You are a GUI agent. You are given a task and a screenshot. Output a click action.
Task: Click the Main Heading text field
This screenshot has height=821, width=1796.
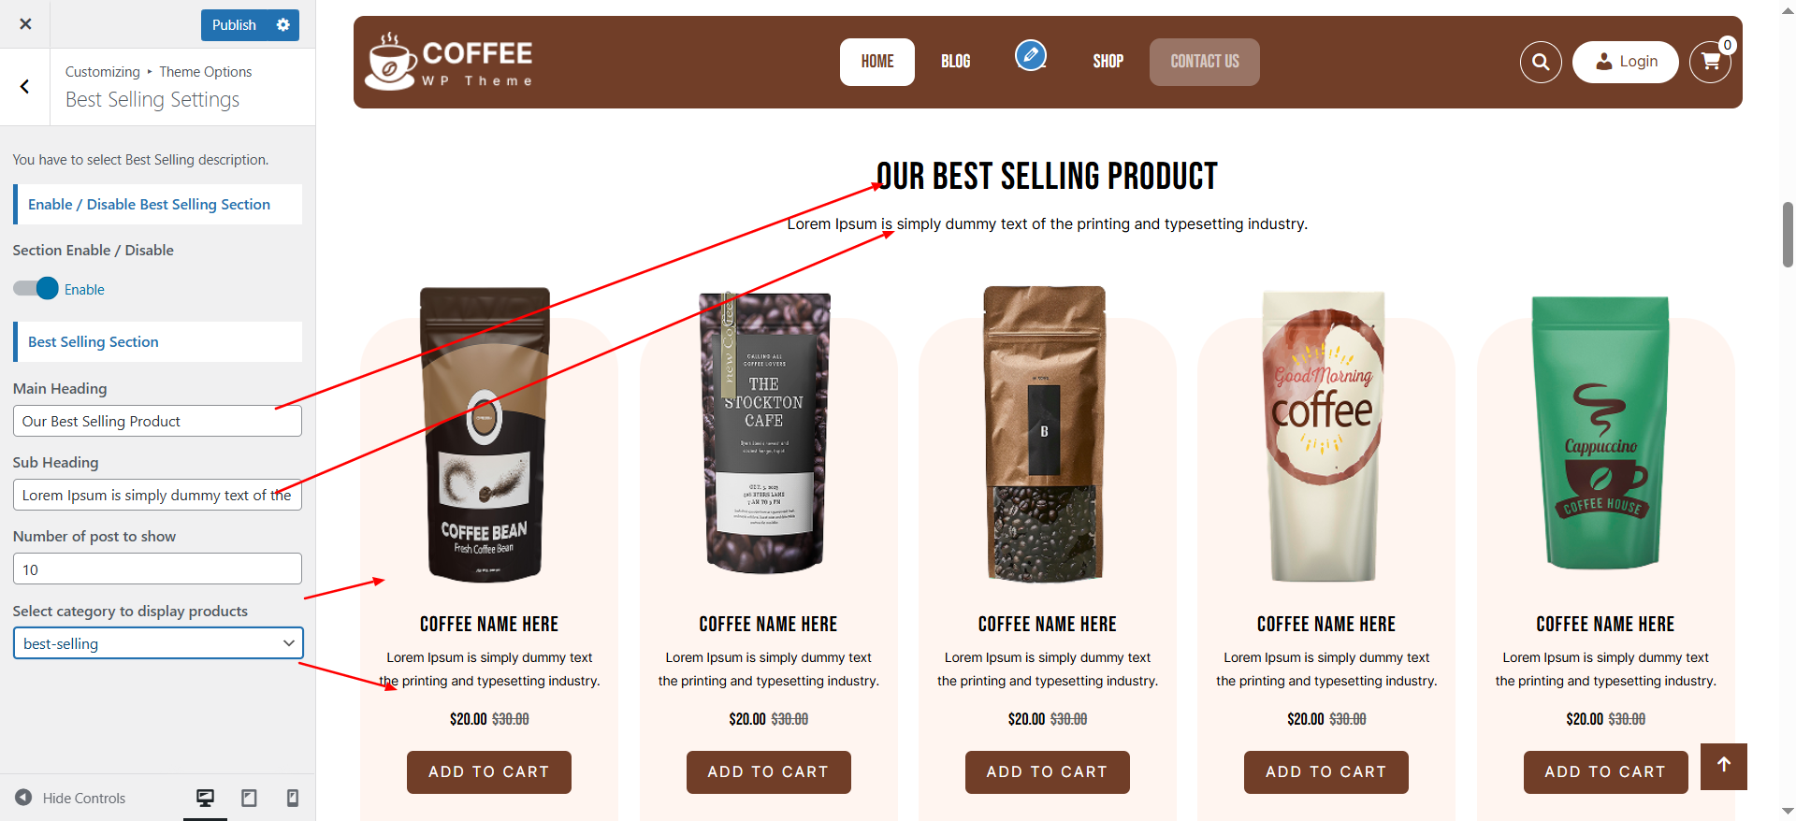[x=157, y=421]
